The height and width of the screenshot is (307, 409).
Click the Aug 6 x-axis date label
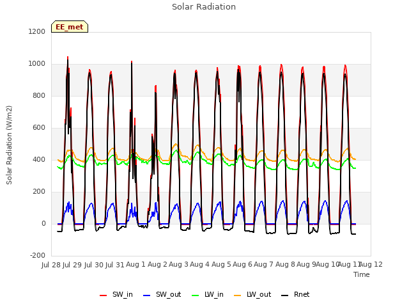242,265
